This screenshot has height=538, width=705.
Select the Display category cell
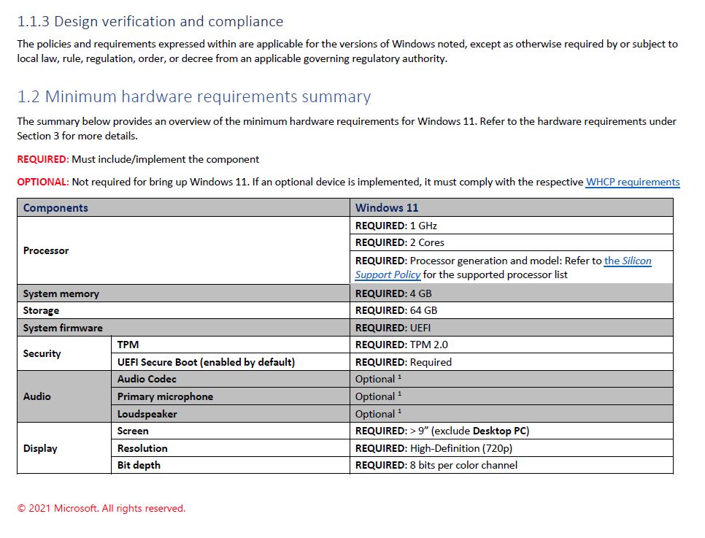pyautogui.click(x=64, y=448)
